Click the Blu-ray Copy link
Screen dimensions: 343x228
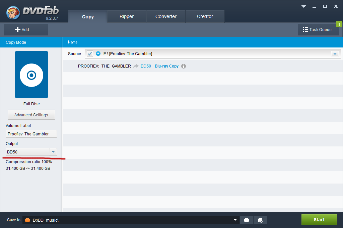pos(166,66)
